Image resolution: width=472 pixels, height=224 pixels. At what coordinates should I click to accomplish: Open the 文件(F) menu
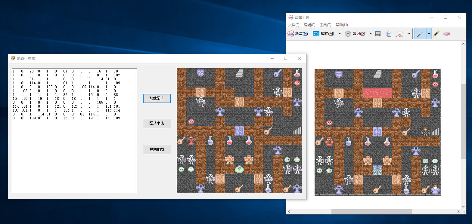[294, 25]
